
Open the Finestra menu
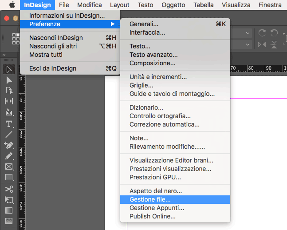coord(270,5)
